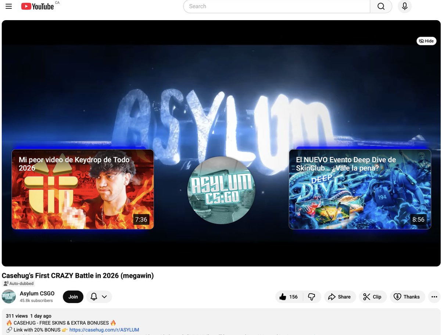The height and width of the screenshot is (335, 441).
Task: Click the 45.8k subscribers text
Action: click(36, 301)
